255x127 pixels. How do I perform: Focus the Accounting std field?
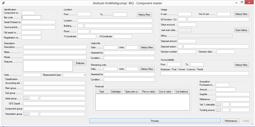click(54, 83)
